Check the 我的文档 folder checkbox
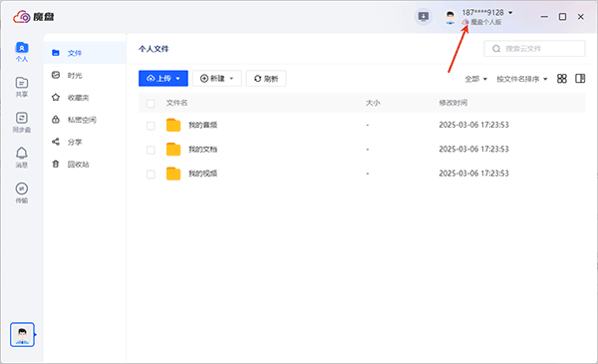Screen dimensions: 598x364 (150, 150)
